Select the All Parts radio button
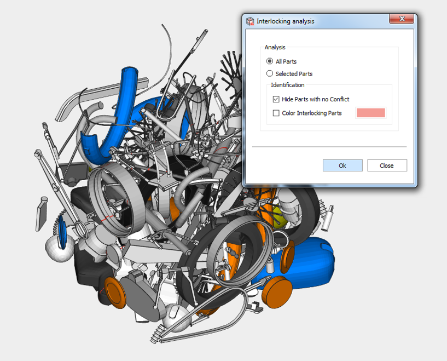The height and width of the screenshot is (361, 447). point(269,61)
